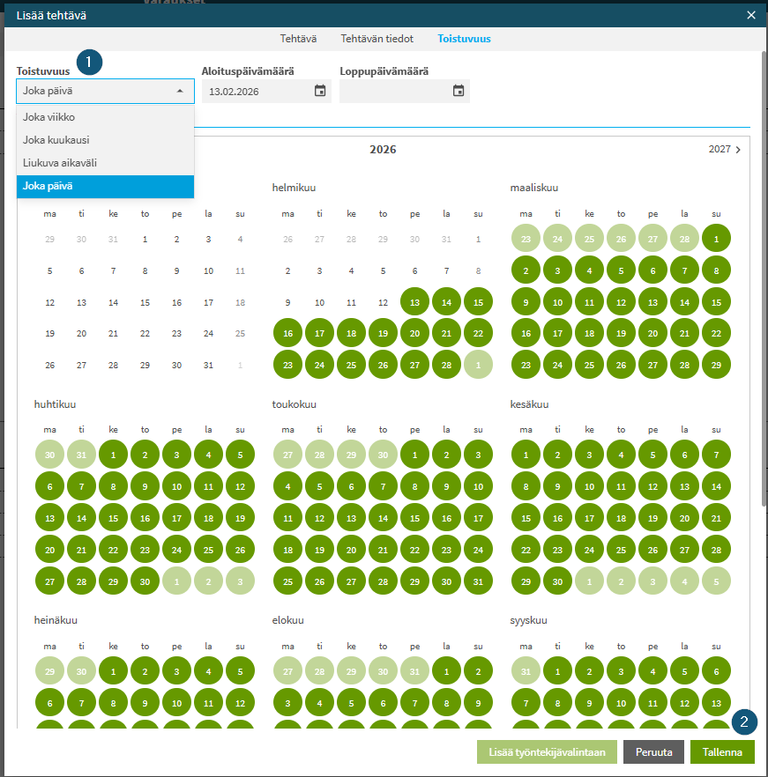
Task: Toggle heinäkuu day 12
Action: [240, 703]
